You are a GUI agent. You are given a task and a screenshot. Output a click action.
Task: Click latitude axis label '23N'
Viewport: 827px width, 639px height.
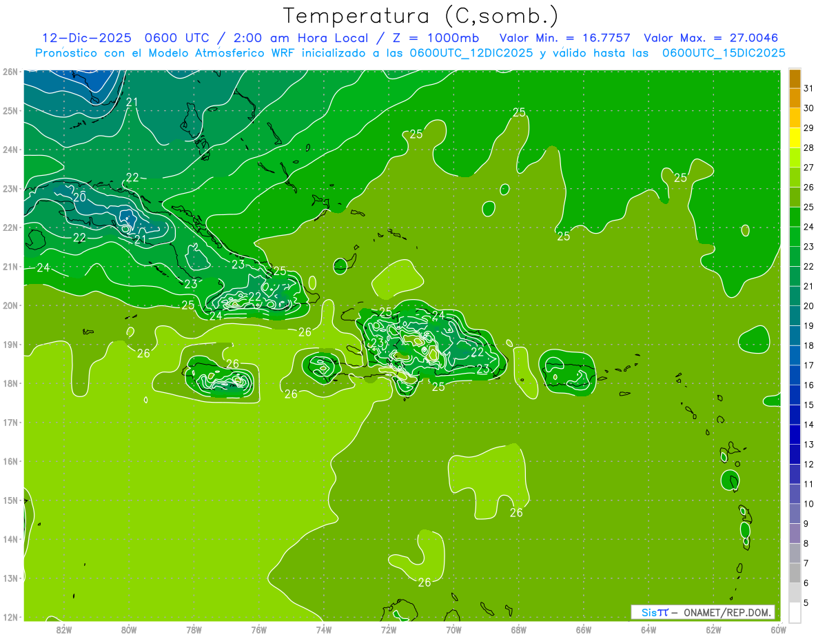tap(10, 188)
